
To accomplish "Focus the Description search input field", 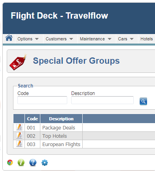I will pos(102,100).
